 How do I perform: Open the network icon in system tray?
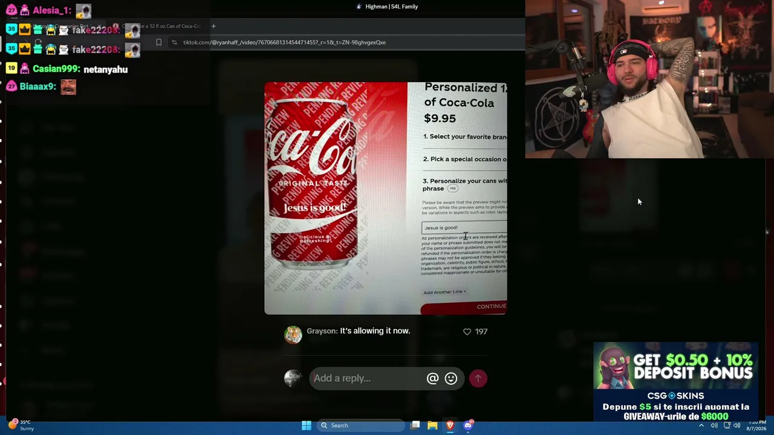(727, 425)
